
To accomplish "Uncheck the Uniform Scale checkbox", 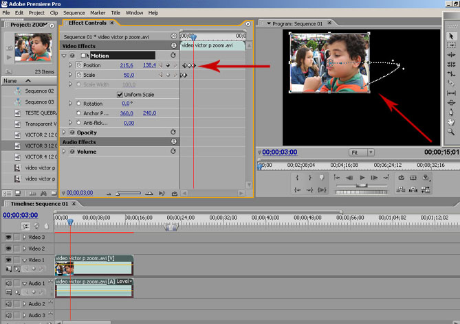I will (120, 94).
